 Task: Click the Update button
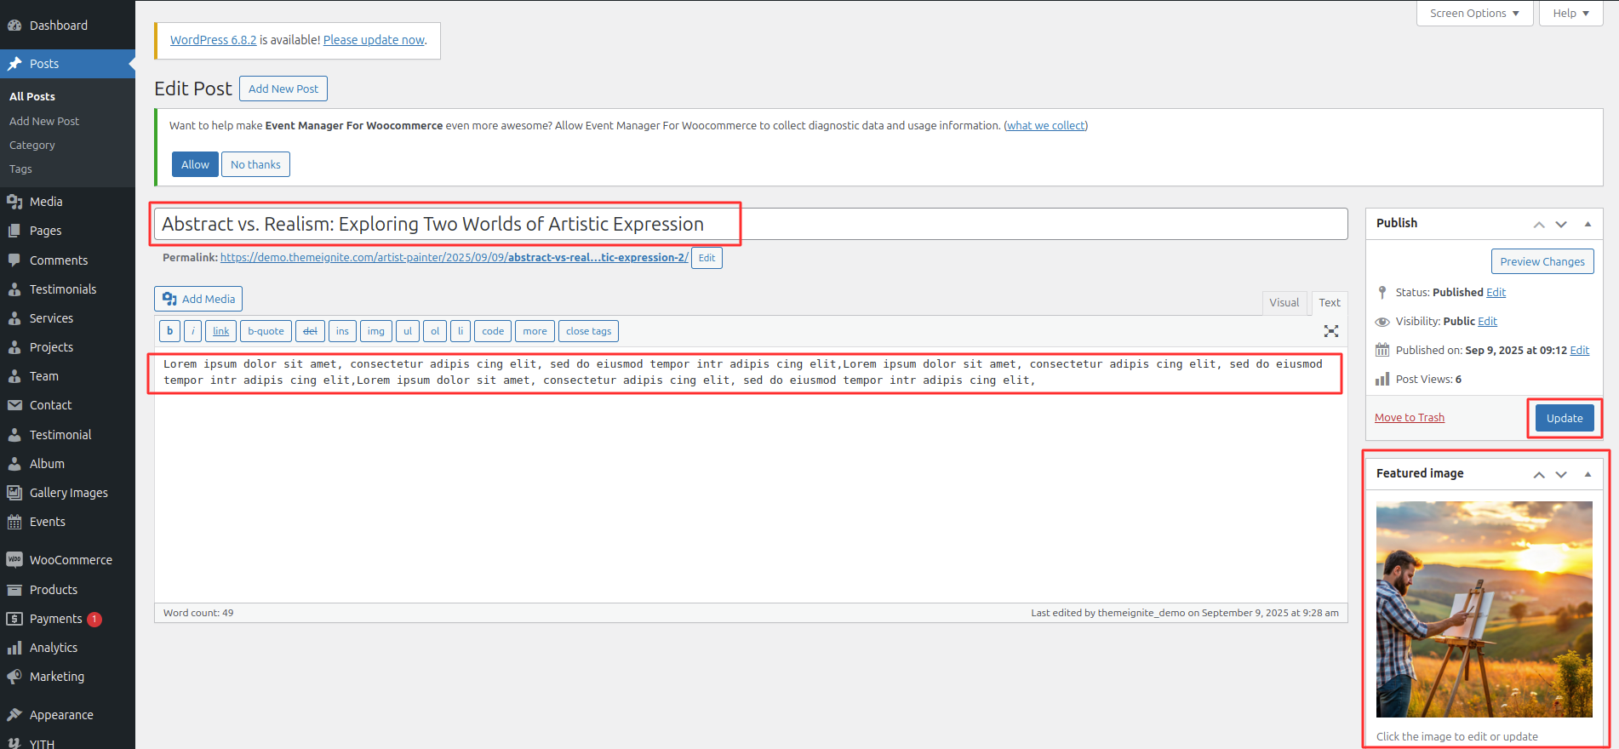point(1565,418)
